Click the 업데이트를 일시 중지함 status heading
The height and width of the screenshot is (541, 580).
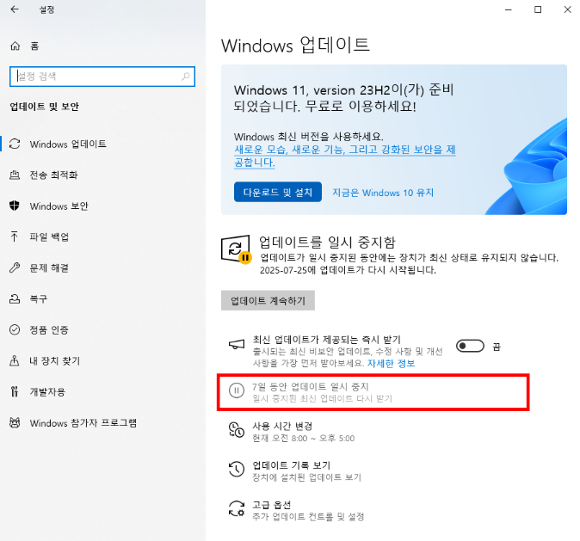click(327, 243)
